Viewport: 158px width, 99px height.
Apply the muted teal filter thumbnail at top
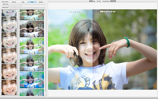coord(32,15)
